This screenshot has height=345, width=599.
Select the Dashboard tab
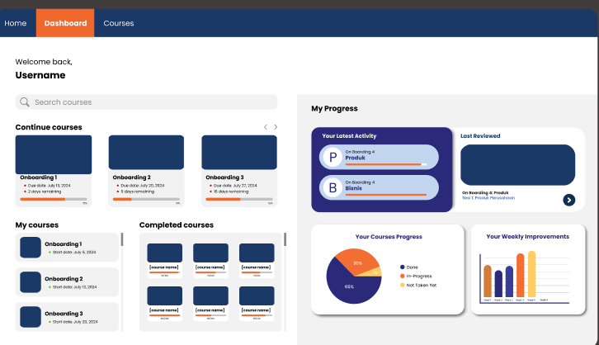65,23
